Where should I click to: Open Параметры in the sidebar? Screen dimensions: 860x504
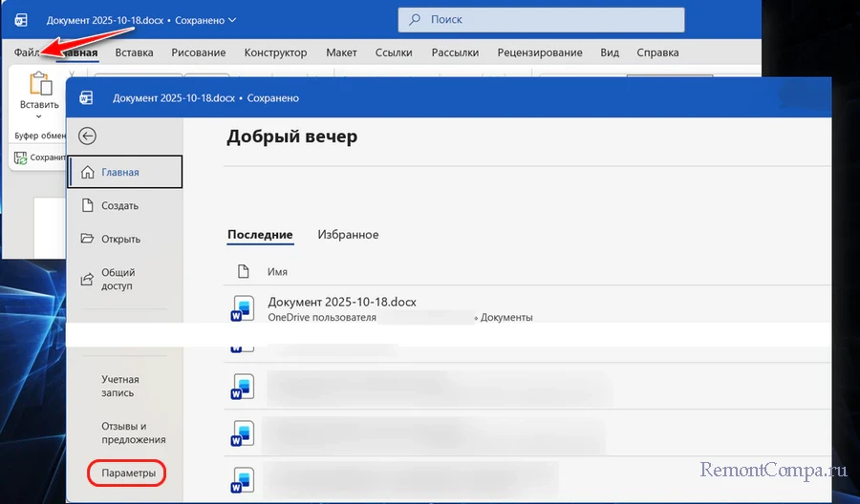pyautogui.click(x=128, y=473)
